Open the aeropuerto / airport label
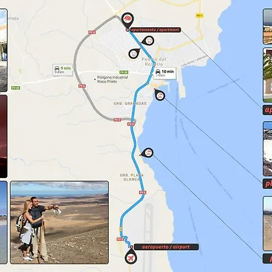Image resolution: width=272 pixels, height=272 pixels. 166,247
